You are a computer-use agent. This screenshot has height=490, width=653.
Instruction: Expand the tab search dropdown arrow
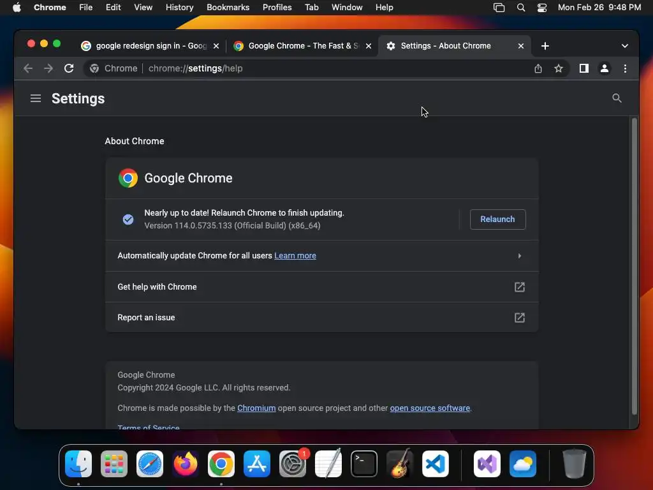625,46
